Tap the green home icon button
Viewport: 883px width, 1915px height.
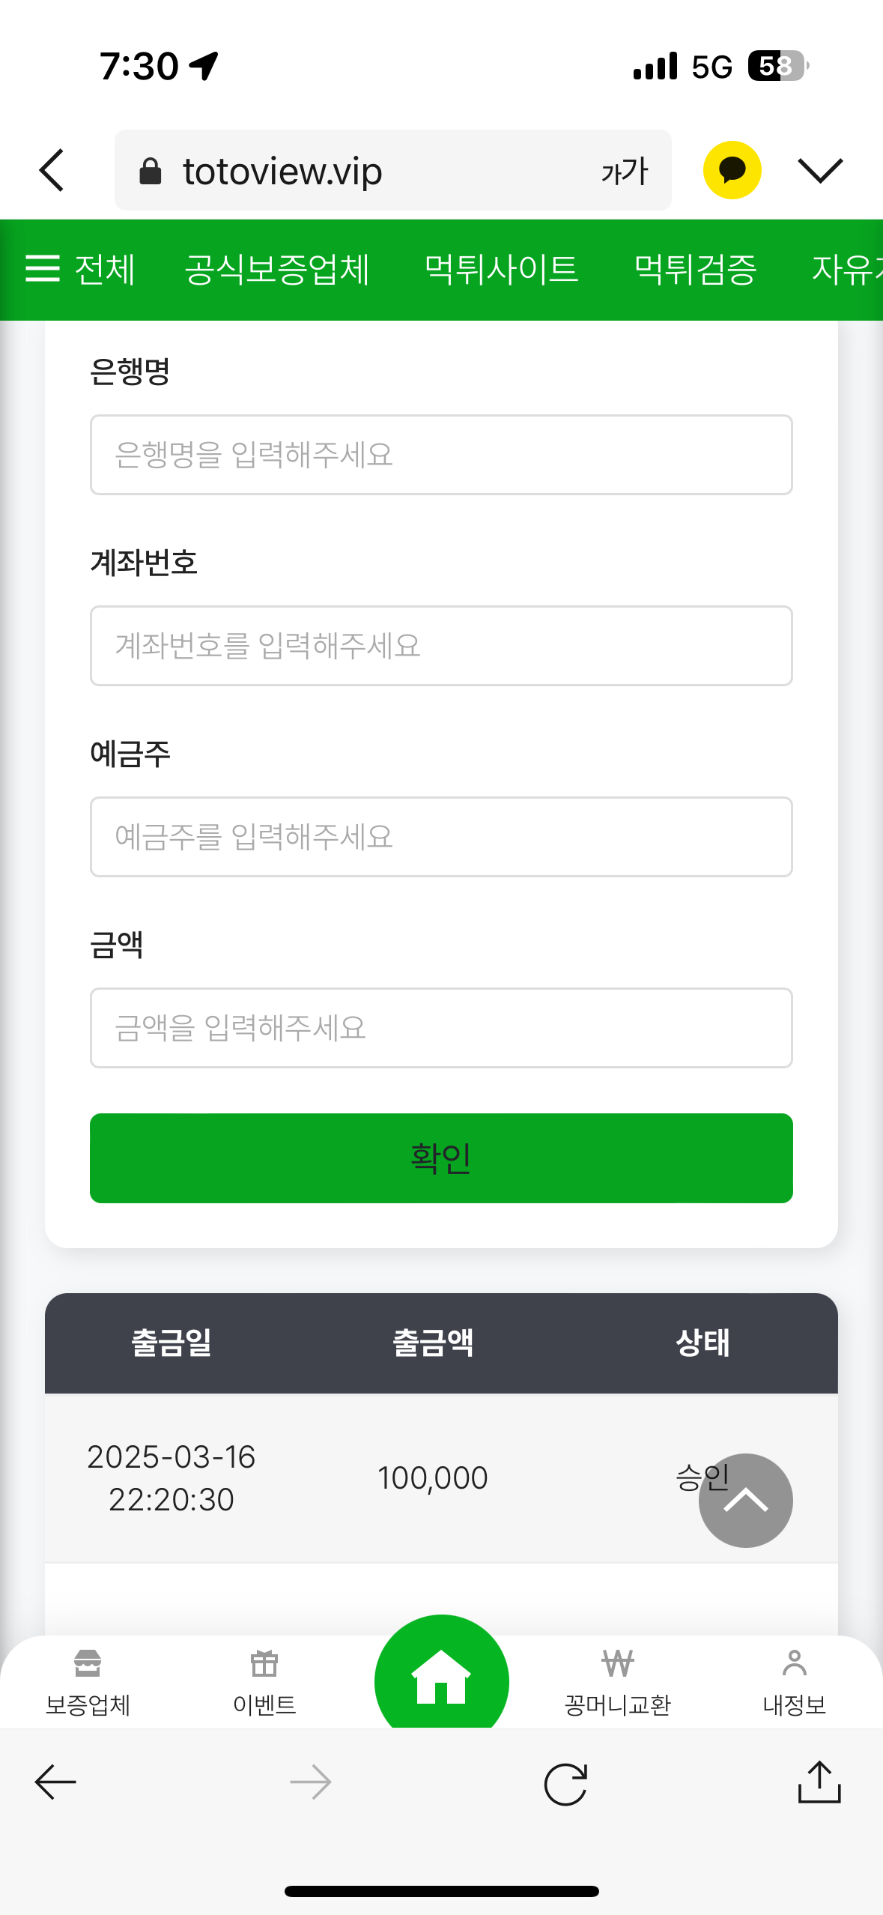click(x=441, y=1677)
